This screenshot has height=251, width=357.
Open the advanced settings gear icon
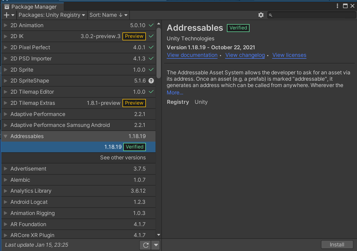coord(261,15)
